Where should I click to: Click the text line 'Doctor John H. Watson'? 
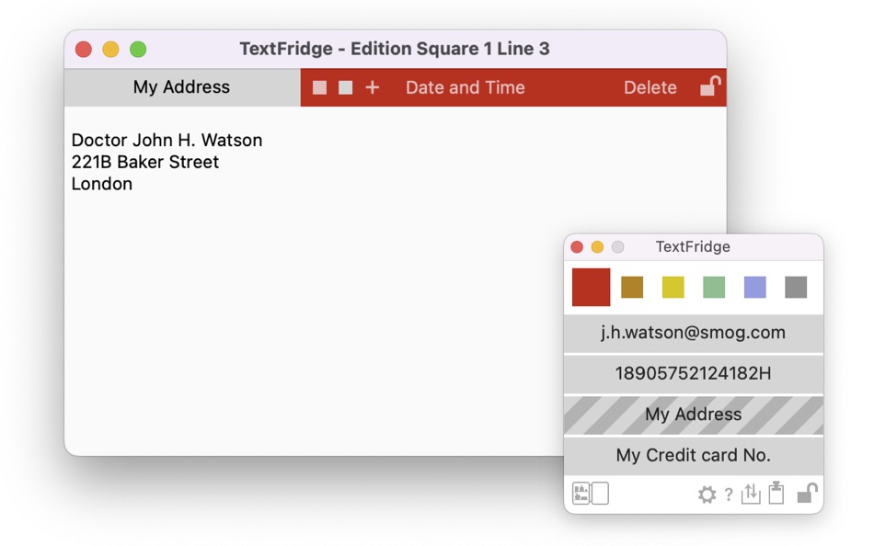coord(167,140)
